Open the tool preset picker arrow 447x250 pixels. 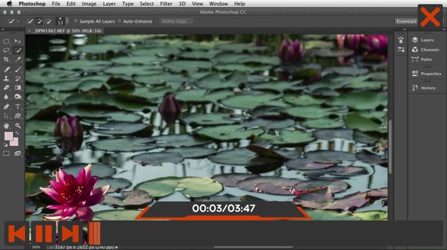tap(17, 21)
